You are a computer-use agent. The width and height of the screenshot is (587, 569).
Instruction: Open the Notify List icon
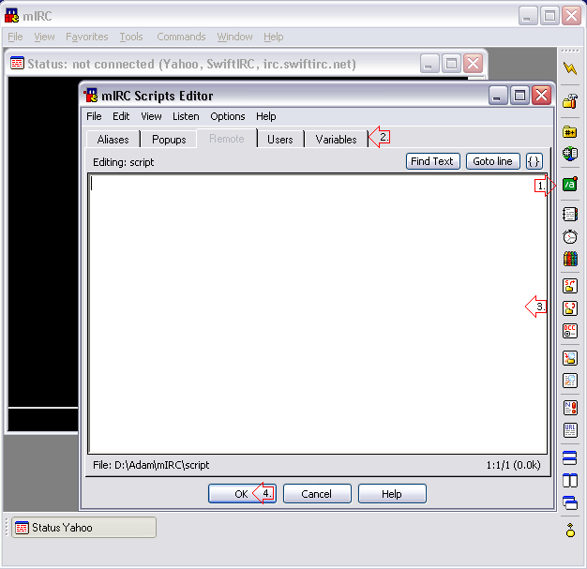pyautogui.click(x=570, y=408)
